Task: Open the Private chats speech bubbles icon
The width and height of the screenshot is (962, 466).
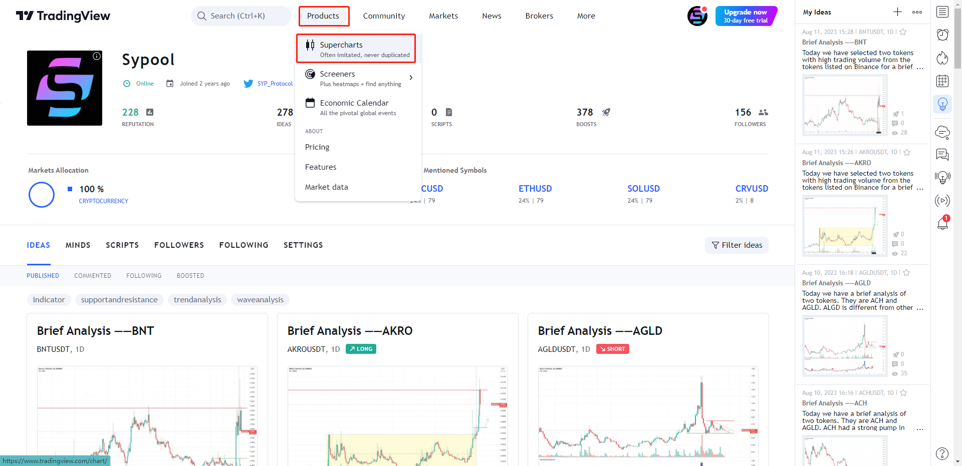Action: (x=942, y=155)
